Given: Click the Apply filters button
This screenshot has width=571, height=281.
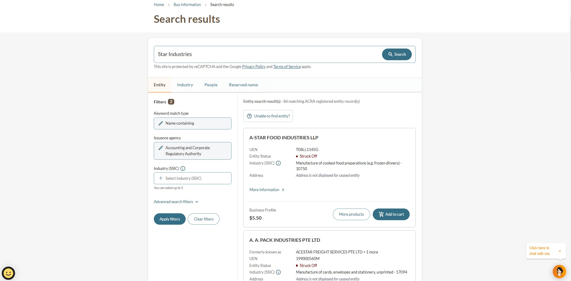Looking at the screenshot, I should click(169, 219).
